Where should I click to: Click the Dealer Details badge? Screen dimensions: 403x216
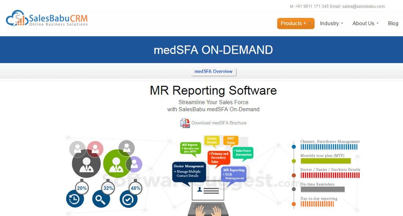coord(212,140)
